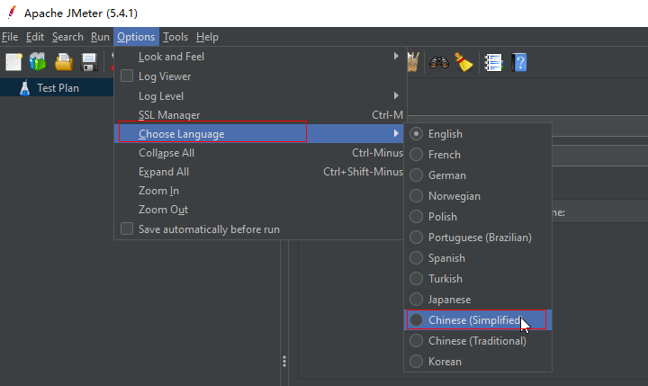This screenshot has width=648, height=386.
Task: Click Collapse All menu entry
Action: pos(166,153)
